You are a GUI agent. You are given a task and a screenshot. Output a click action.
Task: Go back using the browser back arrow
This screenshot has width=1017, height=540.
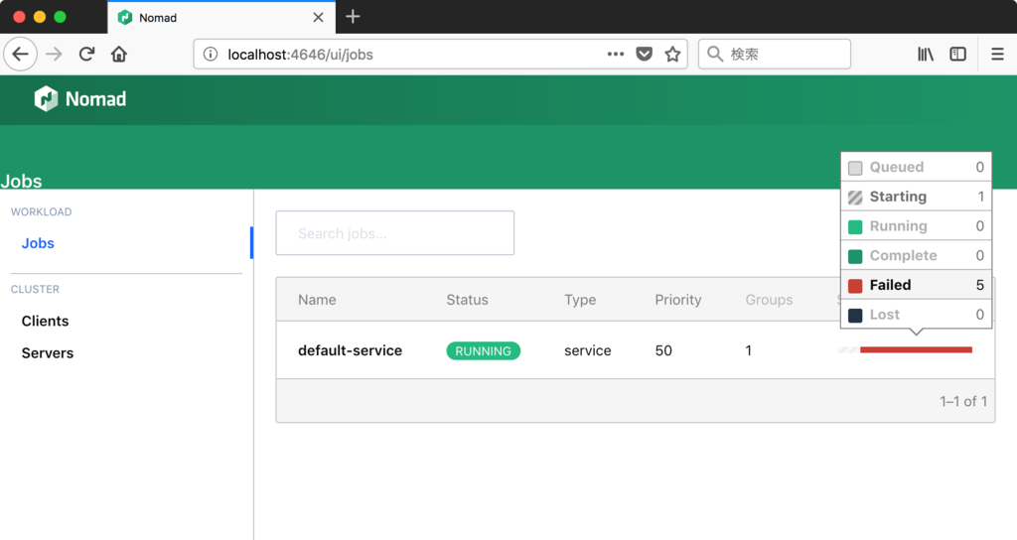[20, 54]
